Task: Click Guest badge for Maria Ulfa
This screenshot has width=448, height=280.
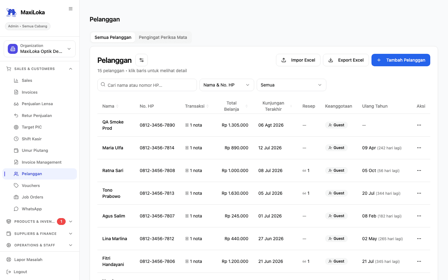Action: (x=336, y=148)
